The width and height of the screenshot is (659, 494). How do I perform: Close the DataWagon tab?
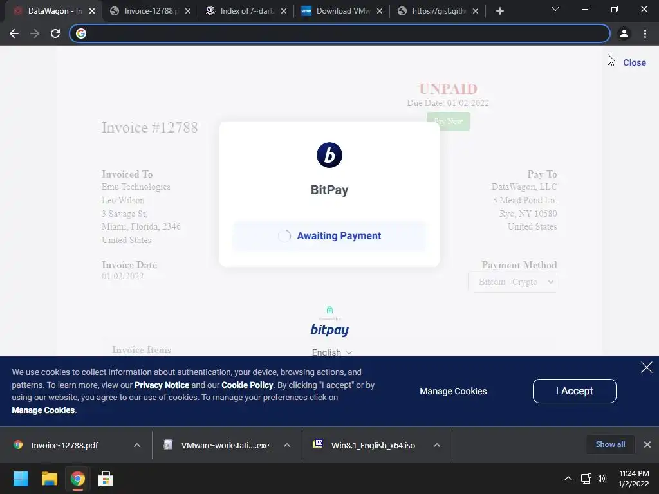(x=92, y=12)
